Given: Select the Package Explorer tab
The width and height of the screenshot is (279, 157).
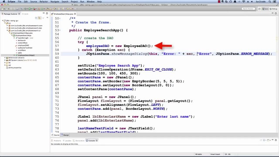Looking at the screenshot, I should pos(10,14).
